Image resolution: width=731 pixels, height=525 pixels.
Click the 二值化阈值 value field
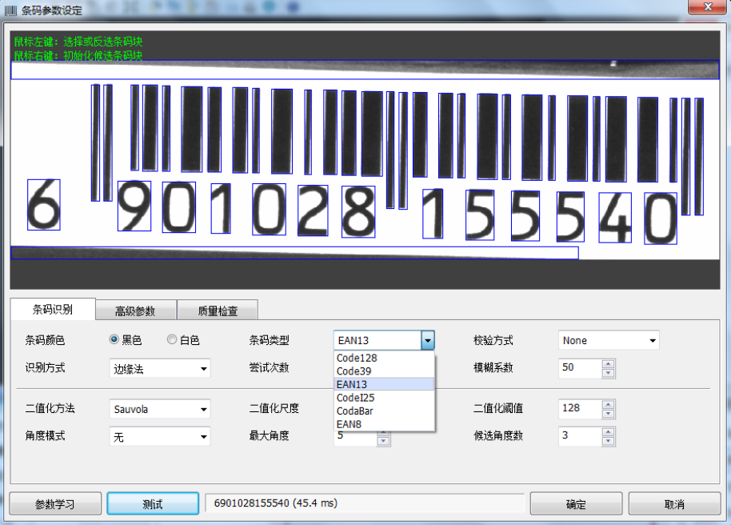click(579, 409)
